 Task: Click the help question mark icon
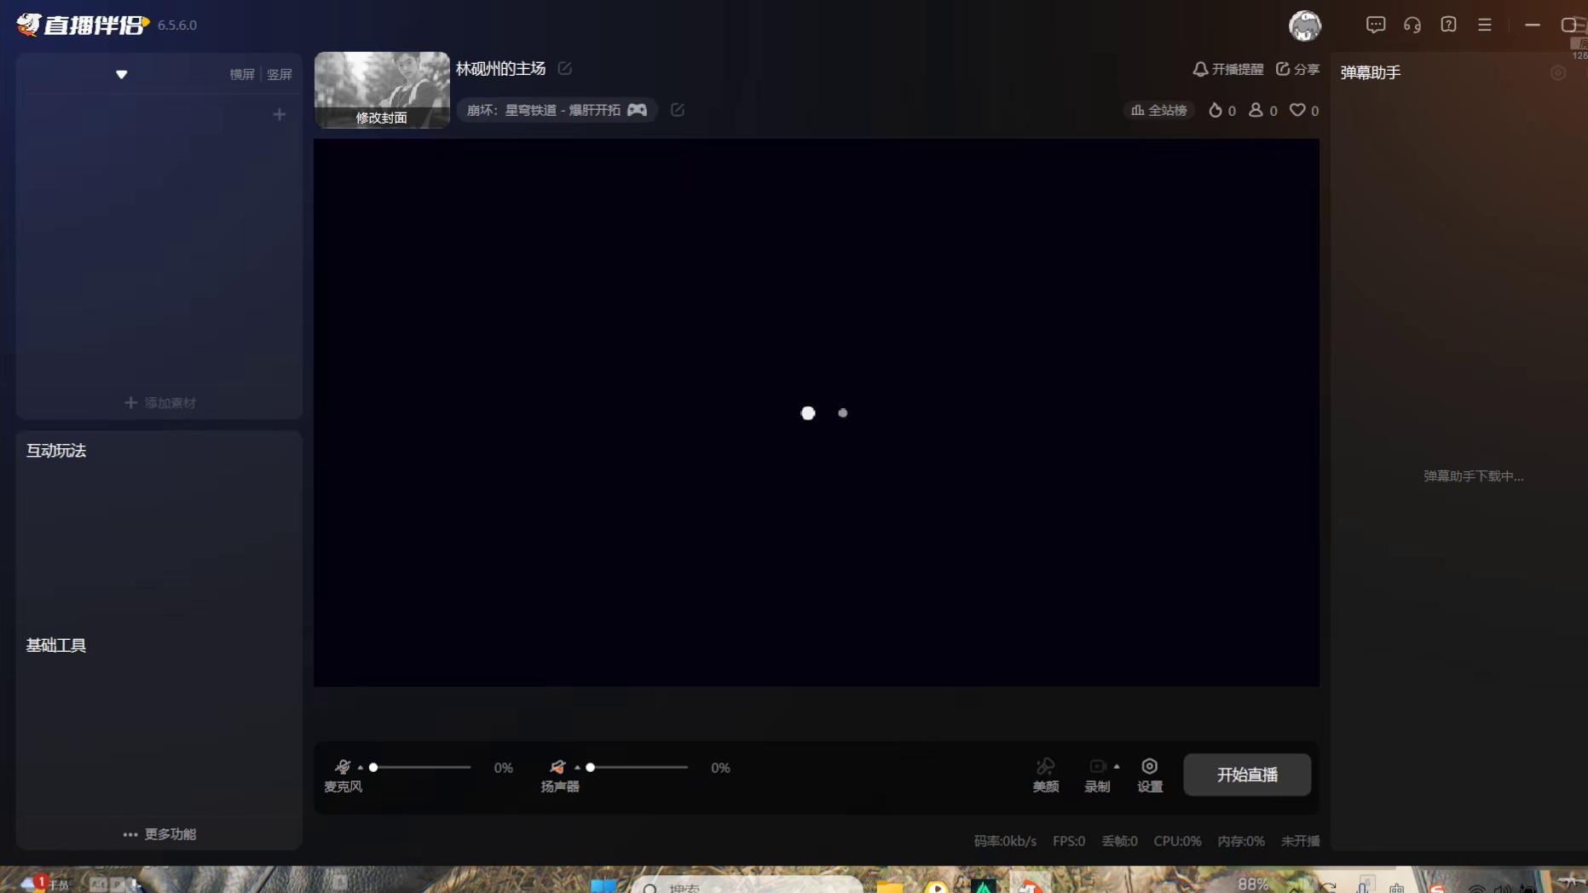(x=1448, y=25)
